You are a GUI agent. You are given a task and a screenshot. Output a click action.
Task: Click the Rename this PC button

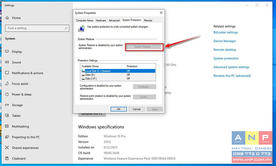tap(92, 115)
